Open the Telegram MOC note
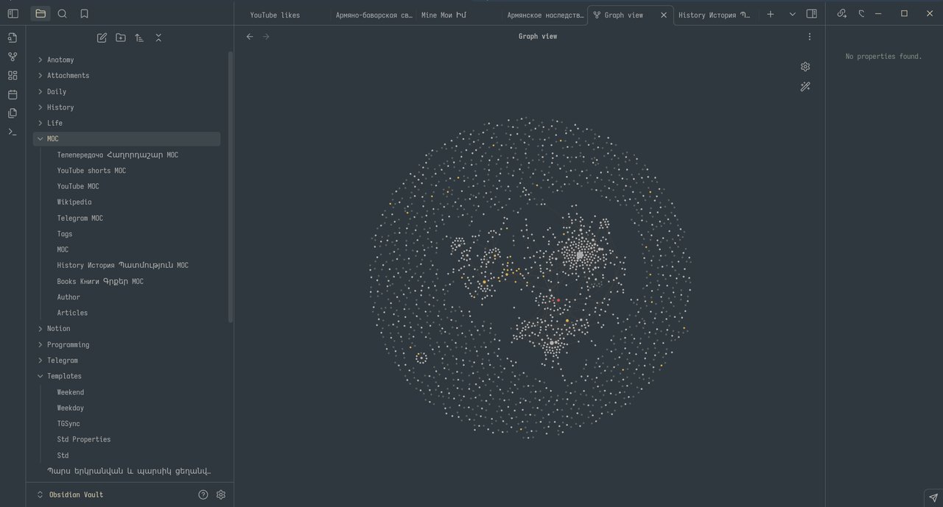Screen dimensions: 943x507 pos(80,219)
